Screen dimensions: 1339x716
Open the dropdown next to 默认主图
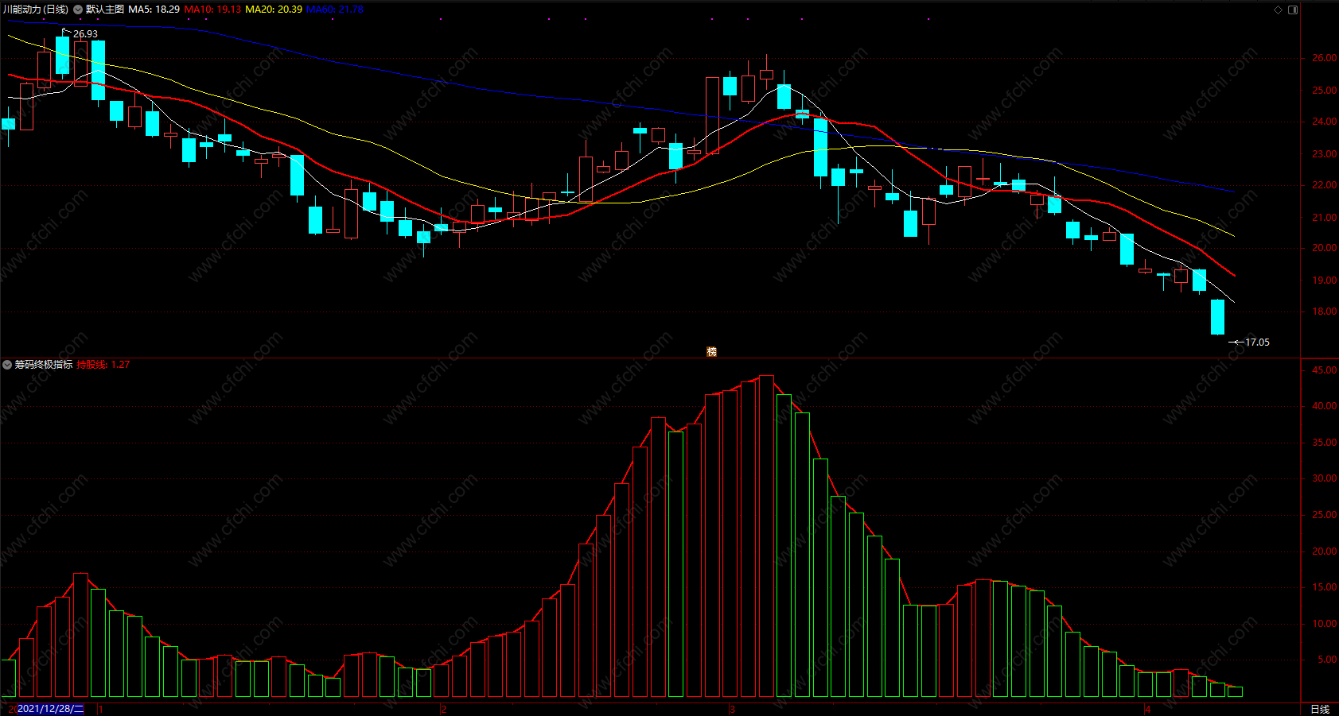[78, 10]
